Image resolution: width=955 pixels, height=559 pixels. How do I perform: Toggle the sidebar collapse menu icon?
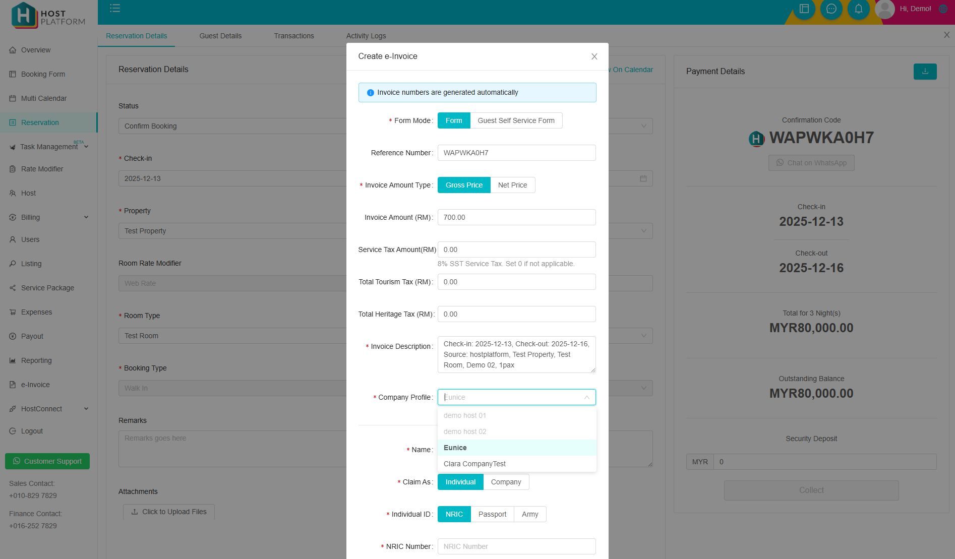pyautogui.click(x=115, y=8)
